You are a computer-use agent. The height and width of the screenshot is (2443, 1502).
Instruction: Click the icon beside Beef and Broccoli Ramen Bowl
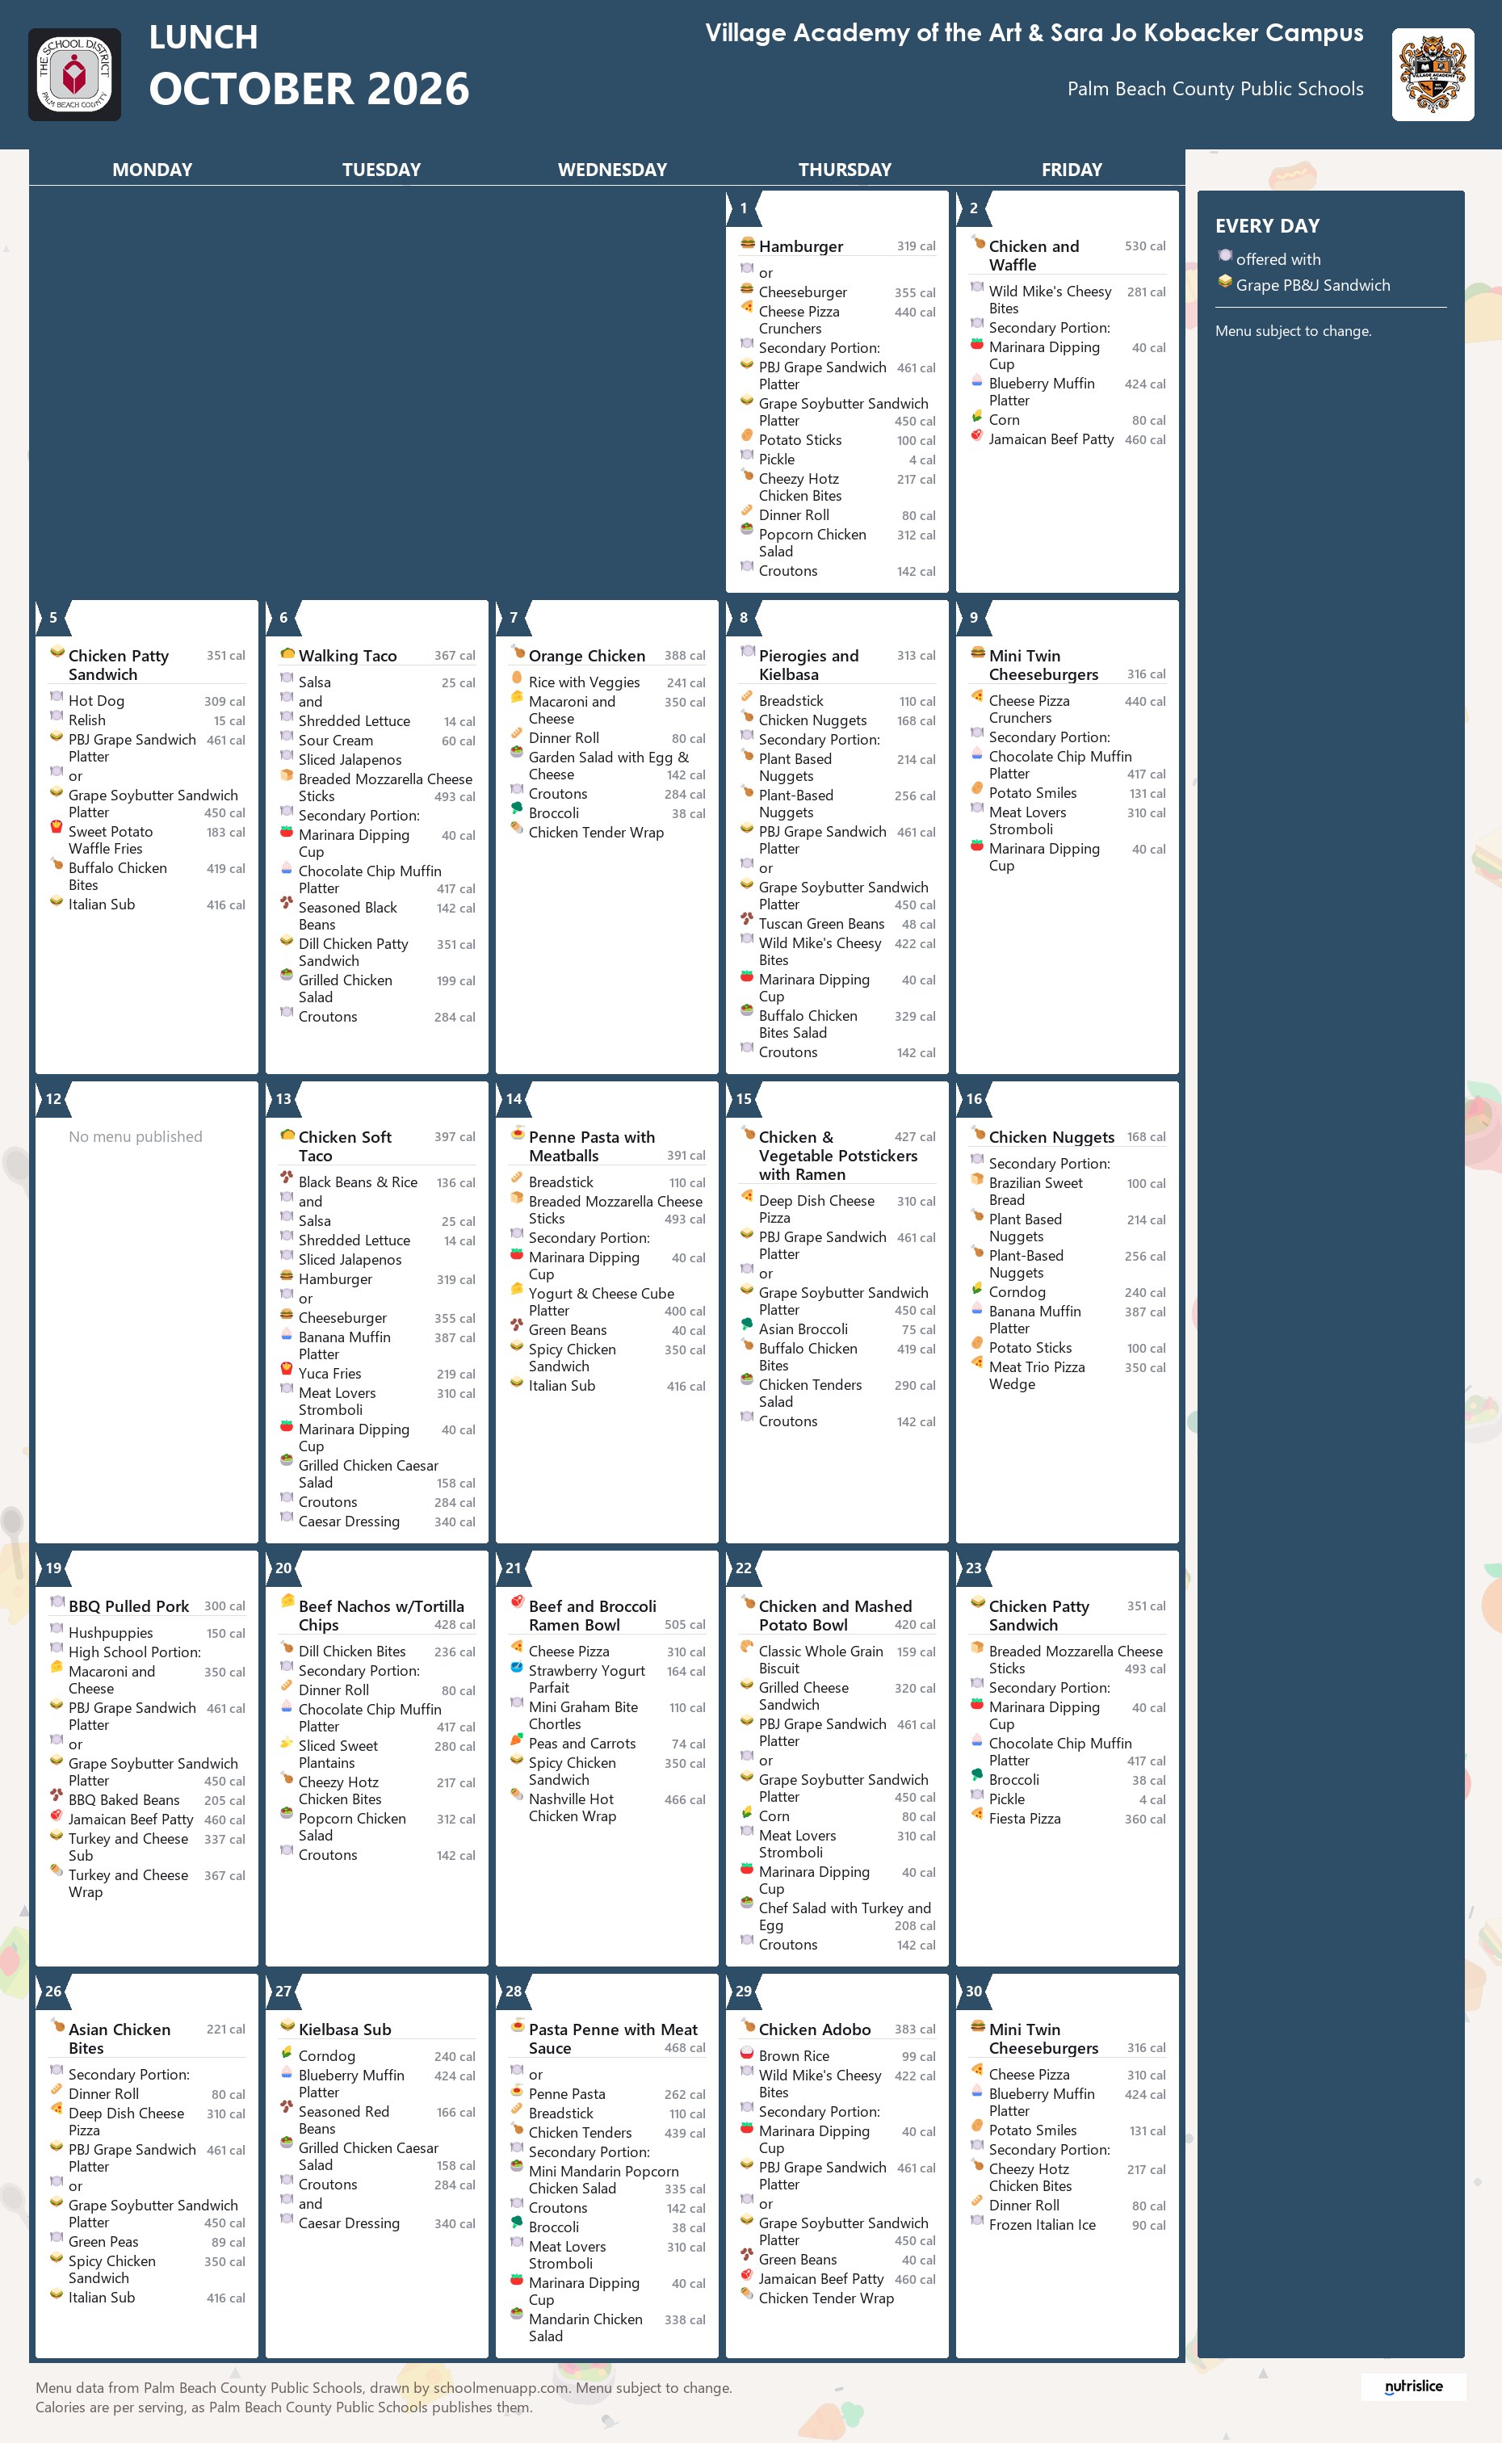tap(518, 1601)
